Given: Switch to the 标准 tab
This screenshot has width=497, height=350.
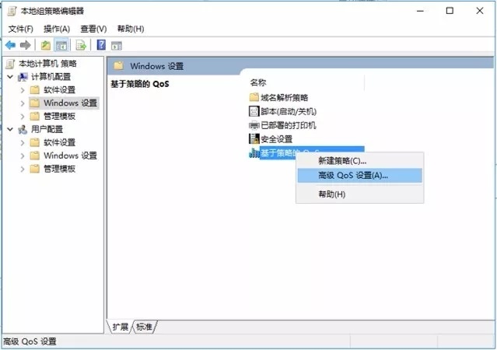Looking at the screenshot, I should click(x=145, y=326).
